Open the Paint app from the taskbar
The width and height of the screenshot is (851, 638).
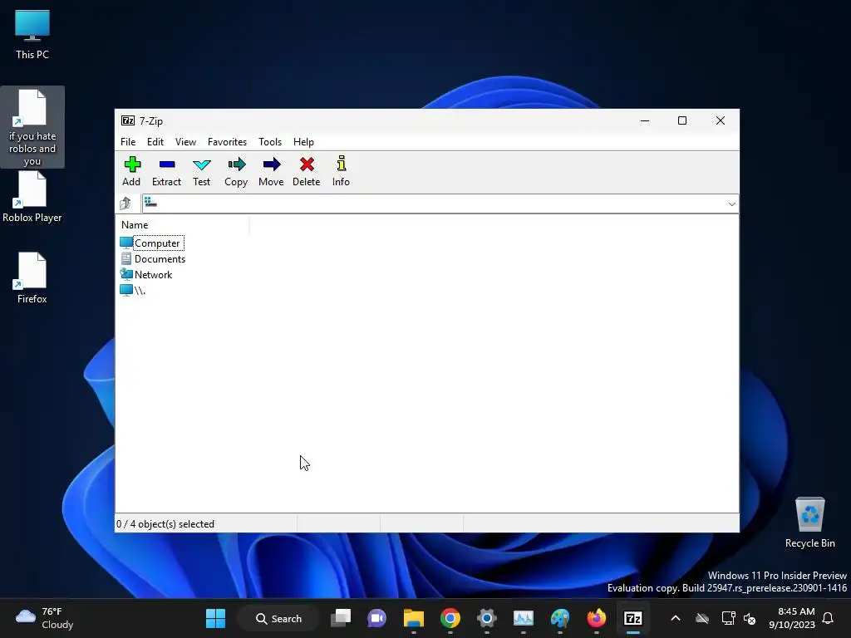coord(559,618)
